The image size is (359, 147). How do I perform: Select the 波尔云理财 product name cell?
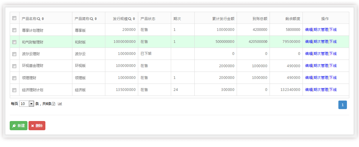(x=46, y=54)
